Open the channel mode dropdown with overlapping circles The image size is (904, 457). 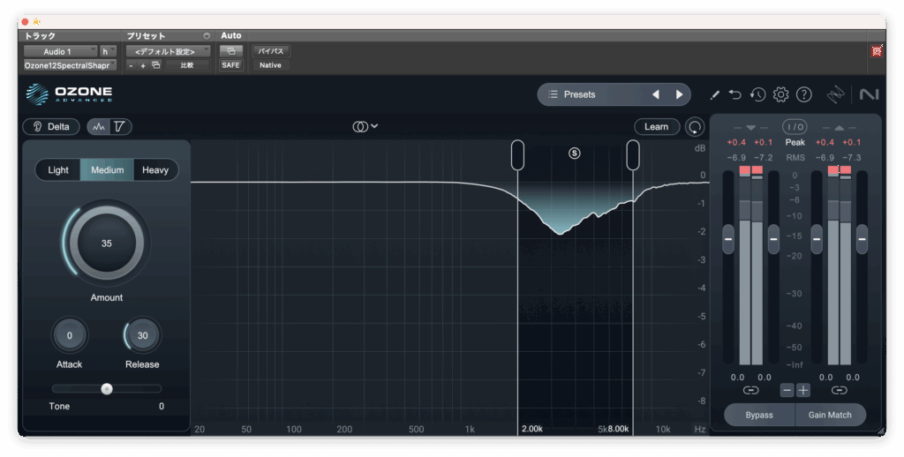tap(365, 127)
